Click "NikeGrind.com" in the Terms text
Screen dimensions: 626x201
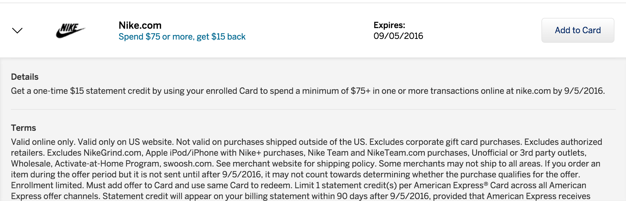tap(112, 153)
